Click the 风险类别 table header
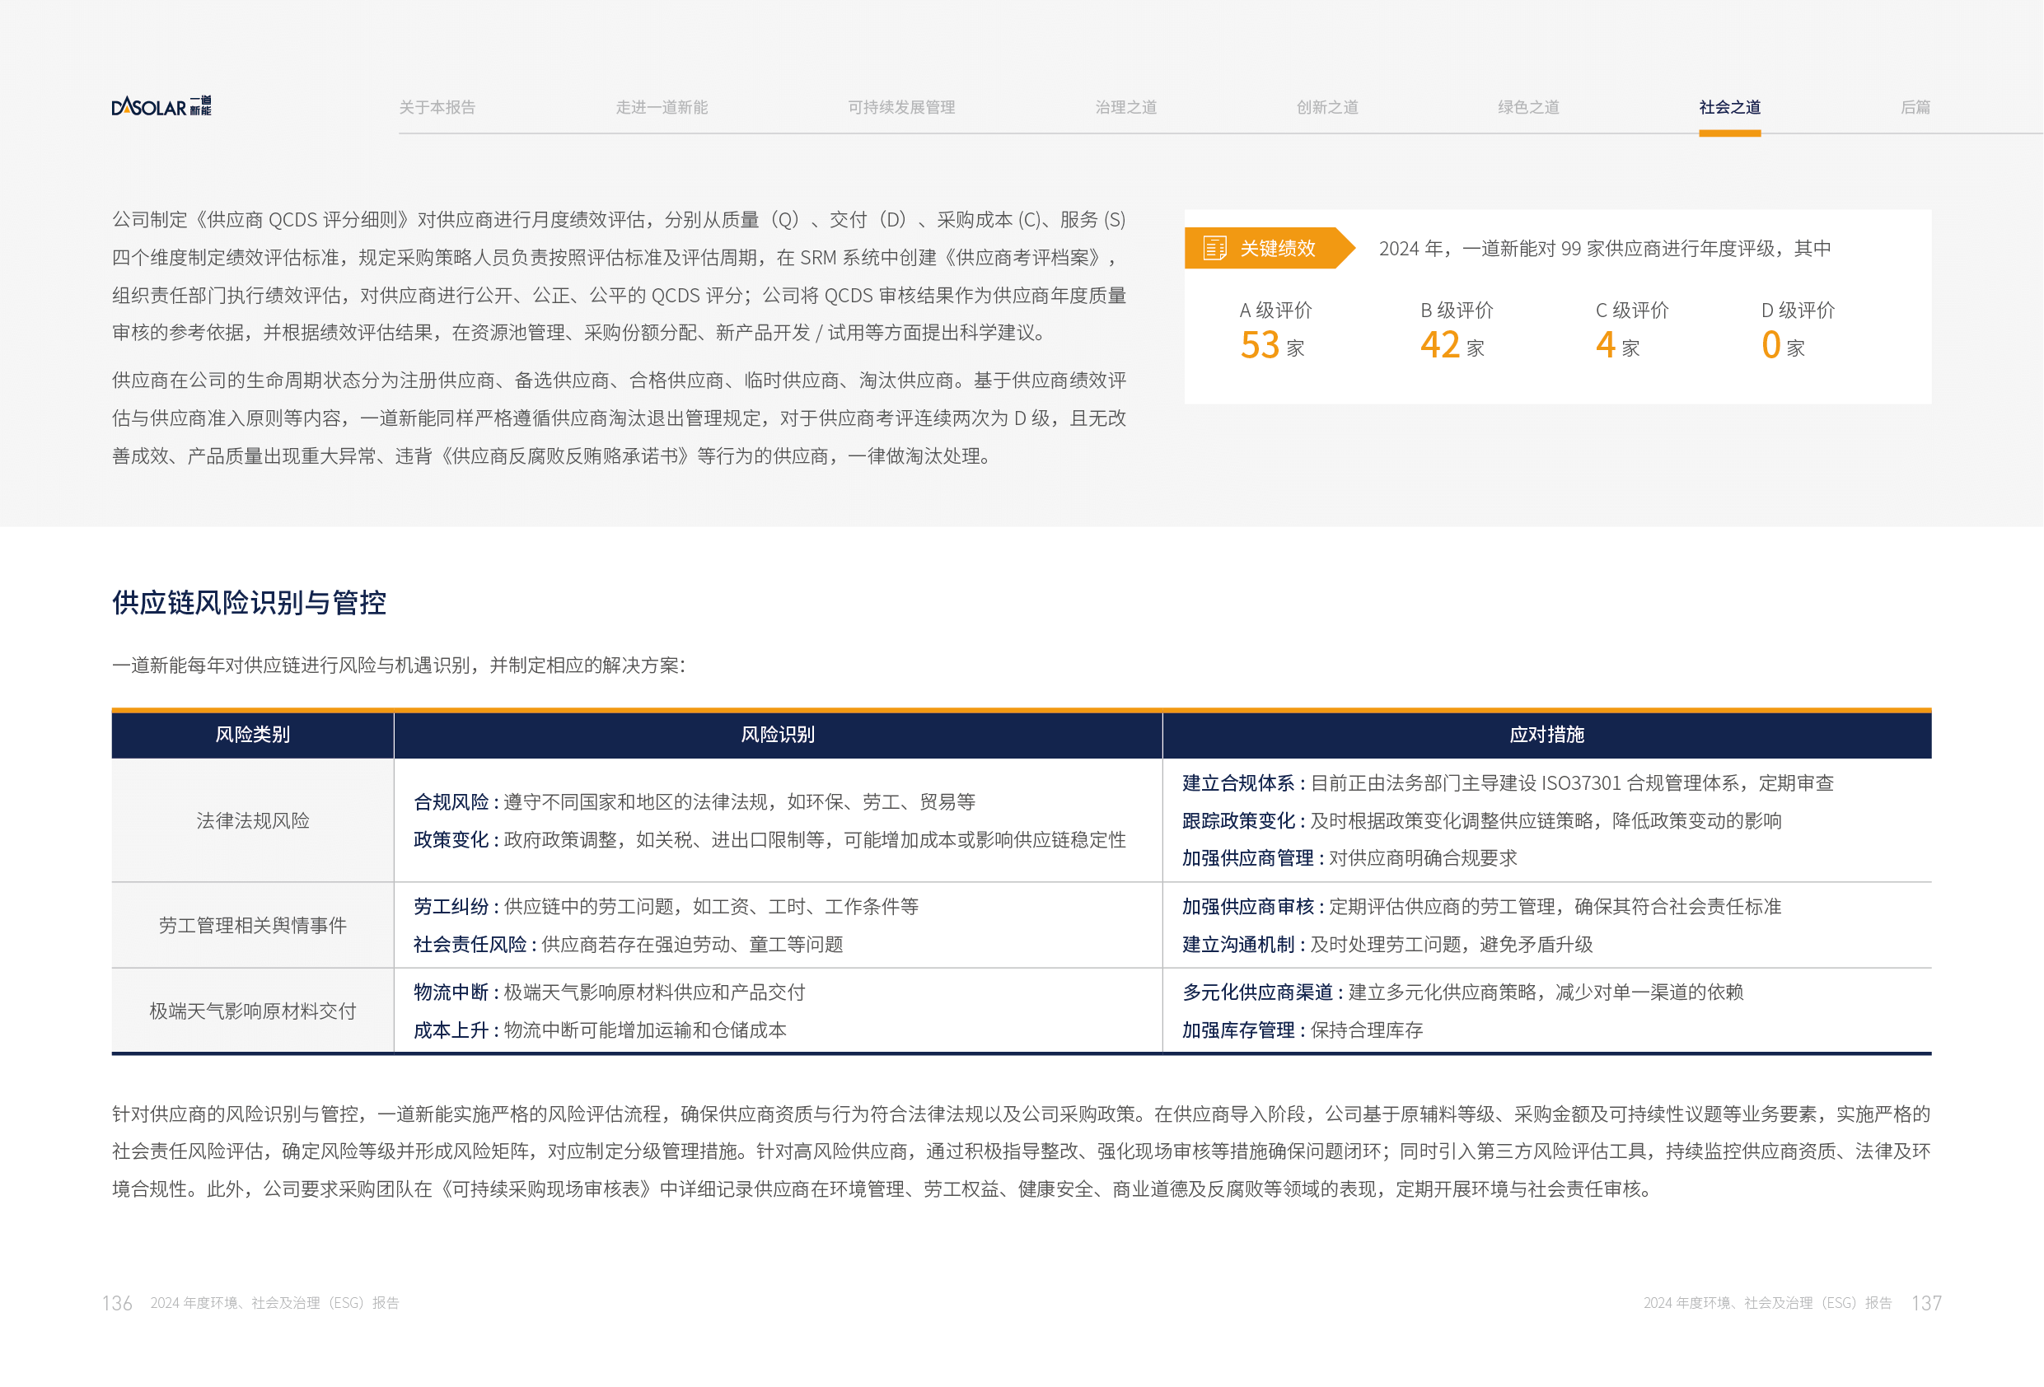Image resolution: width=2044 pixels, height=1387 pixels. [x=252, y=735]
